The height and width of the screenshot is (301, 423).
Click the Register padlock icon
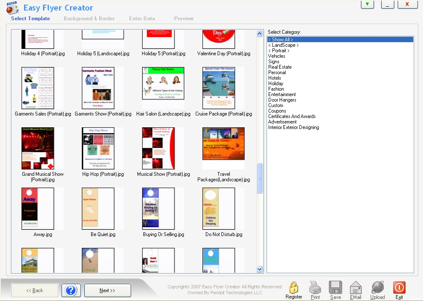coord(294,287)
